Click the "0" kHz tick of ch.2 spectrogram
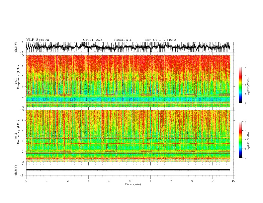The width and height of the screenshot is (263, 203). pyautogui.click(x=23, y=162)
